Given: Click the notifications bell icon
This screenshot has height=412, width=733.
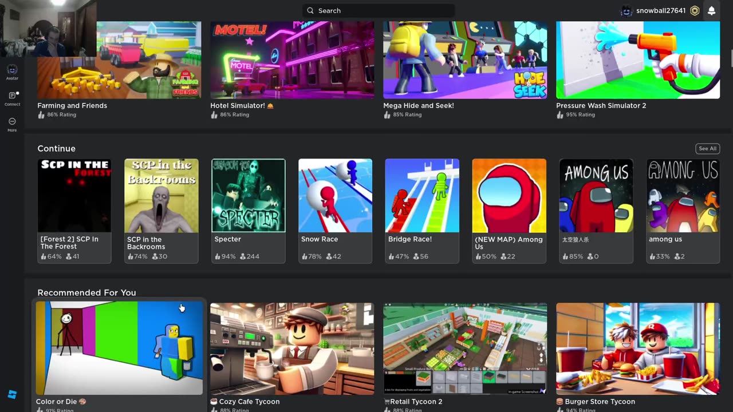Looking at the screenshot, I should click(x=711, y=10).
